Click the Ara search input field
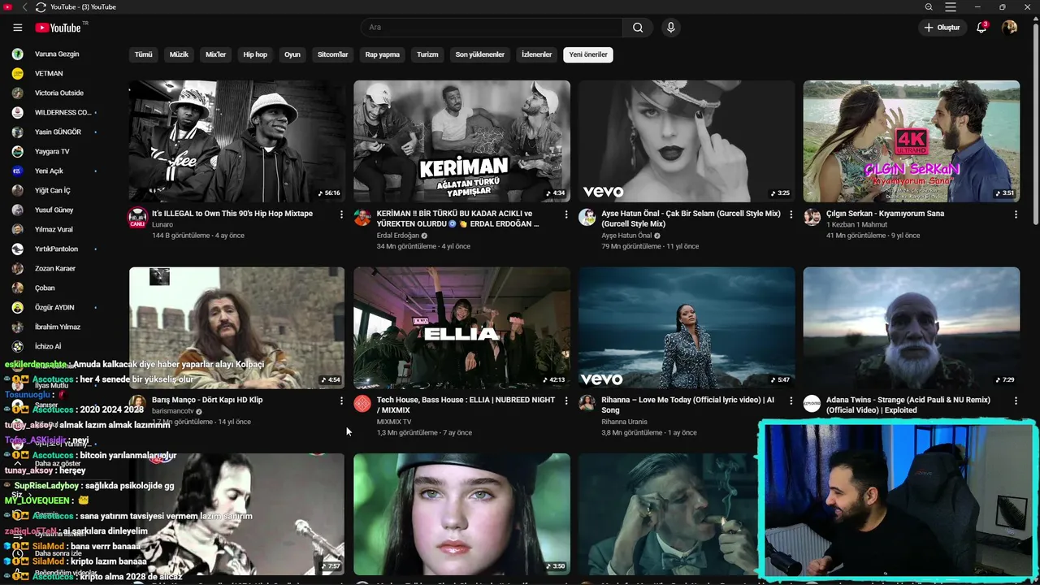This screenshot has width=1040, height=585. [x=492, y=28]
